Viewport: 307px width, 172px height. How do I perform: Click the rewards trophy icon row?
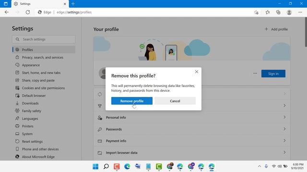point(100,106)
